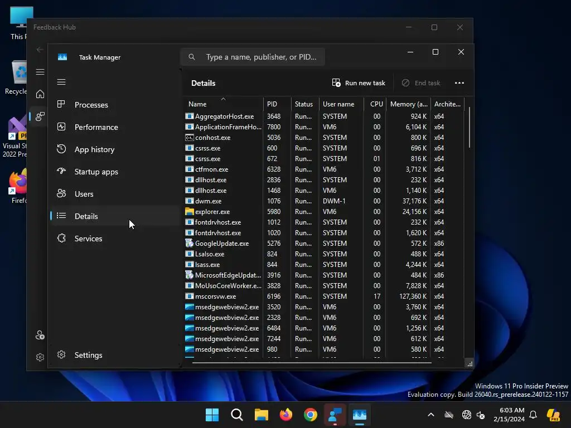Screen dimensions: 571x428
Task: Click Run new task button
Action: point(359,83)
